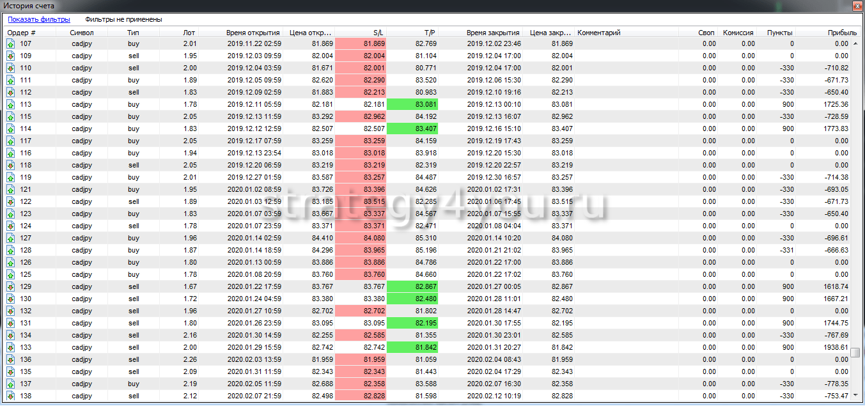865x406 pixels.
Task: Click the vertical scrollbar thumb
Action: [x=855, y=352]
